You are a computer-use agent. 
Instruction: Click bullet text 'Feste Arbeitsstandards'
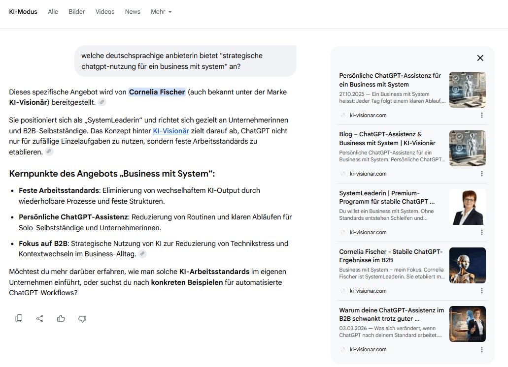click(x=59, y=190)
